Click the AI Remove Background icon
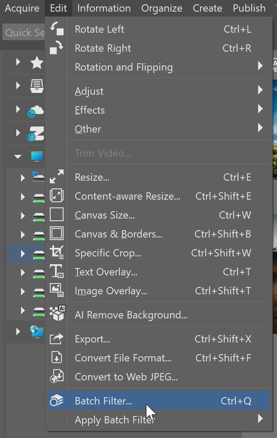The height and width of the screenshot is (438, 277). click(x=57, y=314)
